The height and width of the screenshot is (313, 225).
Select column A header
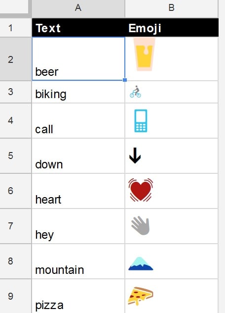point(78,8)
